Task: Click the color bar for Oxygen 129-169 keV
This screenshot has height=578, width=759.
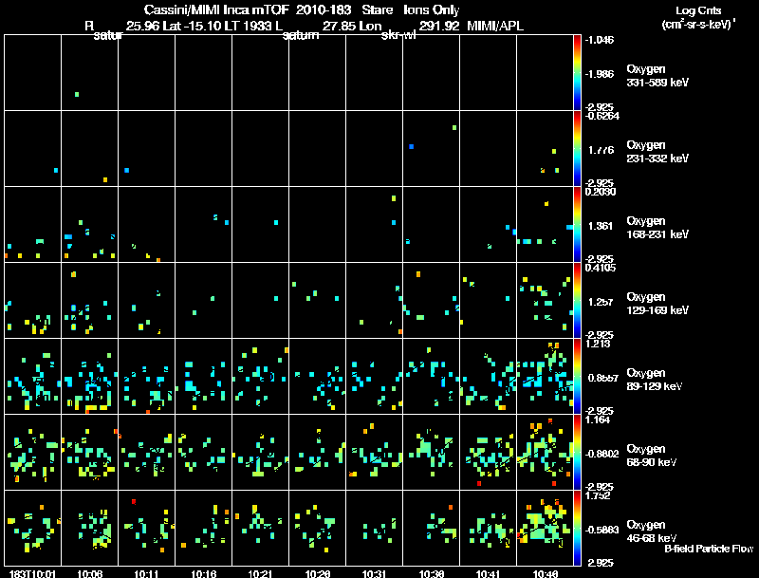Action: tap(580, 300)
